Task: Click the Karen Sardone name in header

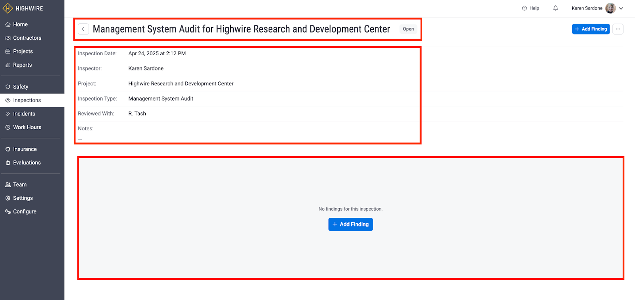Action: [587, 8]
